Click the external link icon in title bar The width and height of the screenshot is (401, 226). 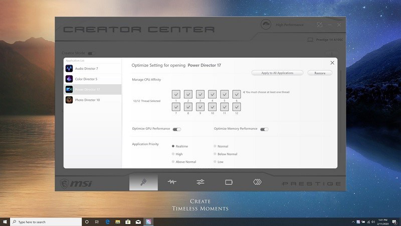319,25
